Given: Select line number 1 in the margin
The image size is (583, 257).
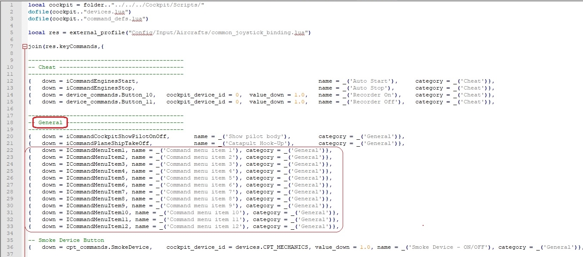Looking at the screenshot, I should point(11,5).
